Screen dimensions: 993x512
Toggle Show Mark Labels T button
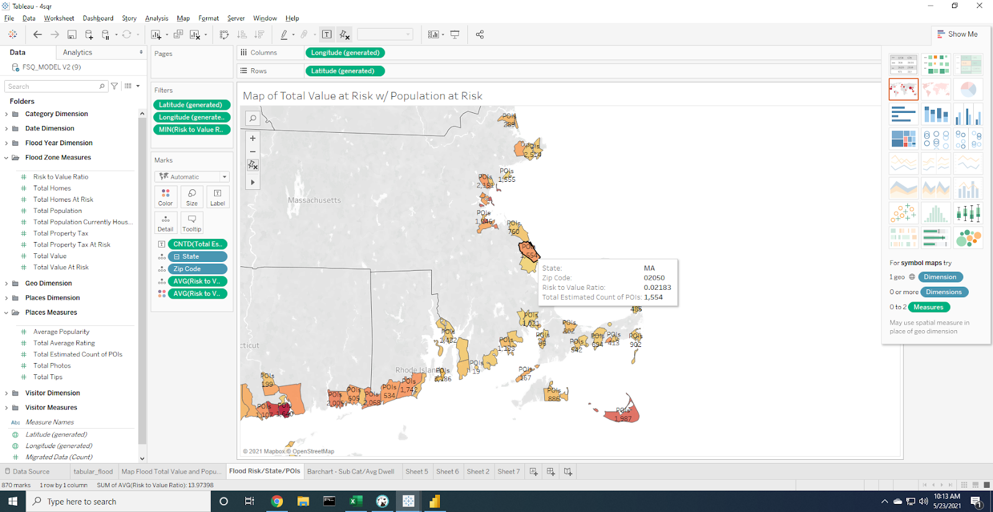pyautogui.click(x=327, y=35)
